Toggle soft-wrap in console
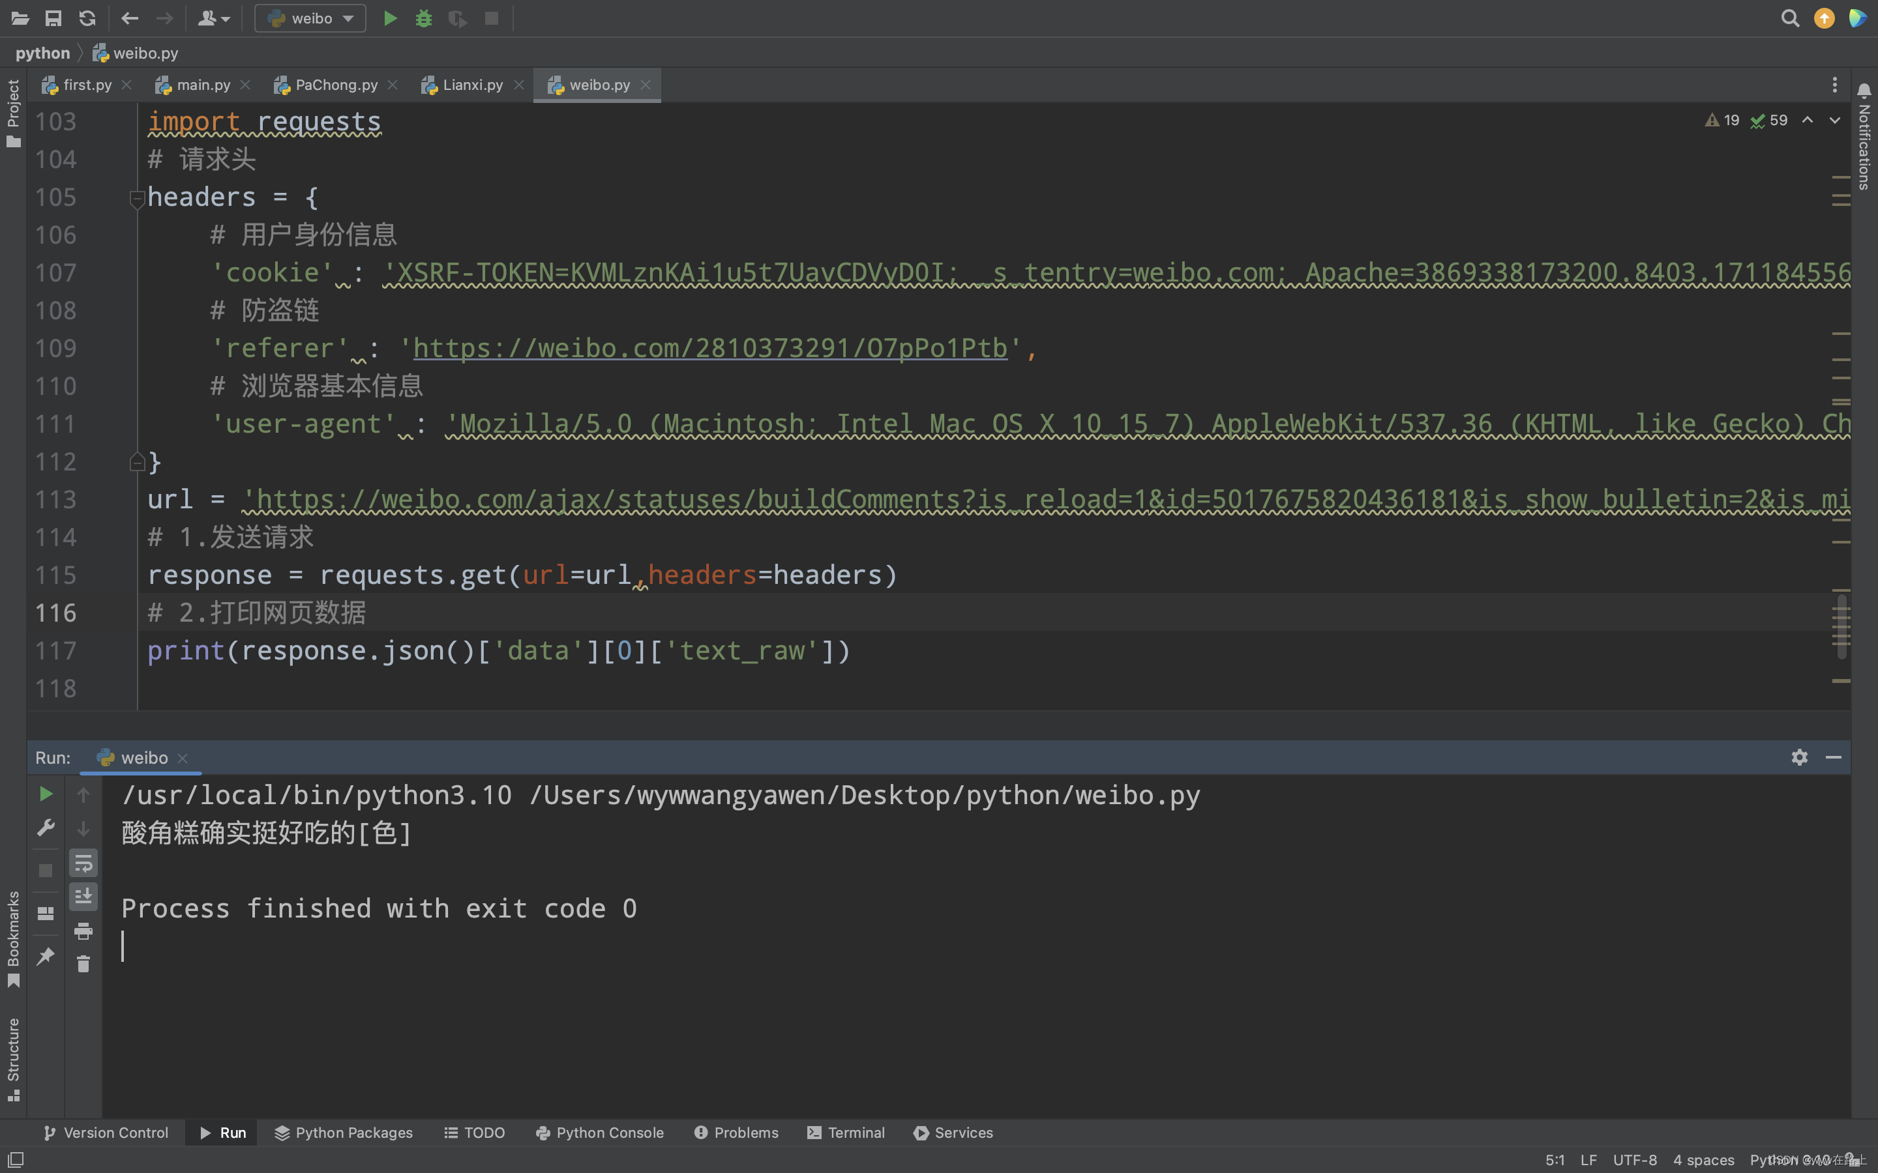1878x1173 pixels. point(83,863)
